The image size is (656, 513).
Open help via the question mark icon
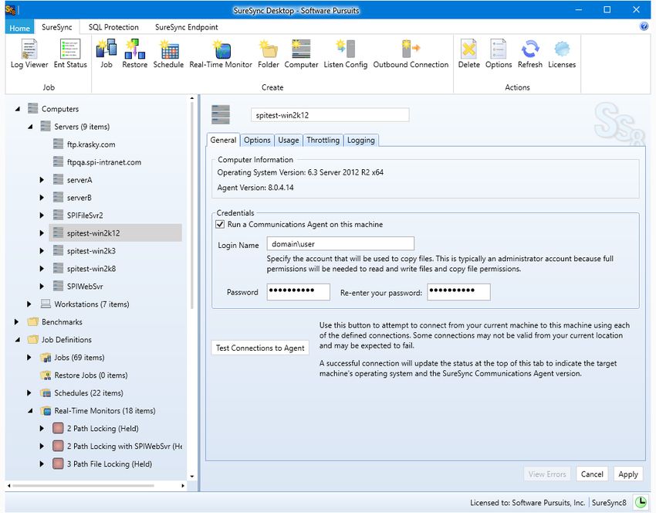tap(644, 26)
